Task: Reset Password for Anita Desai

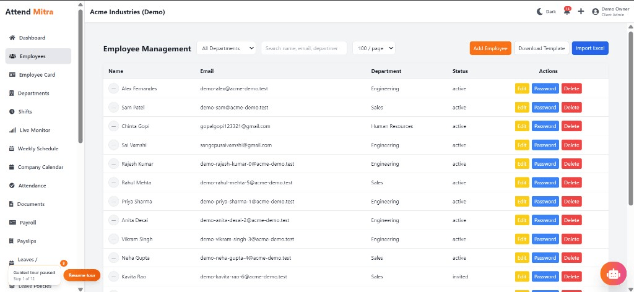Action: 545,220
